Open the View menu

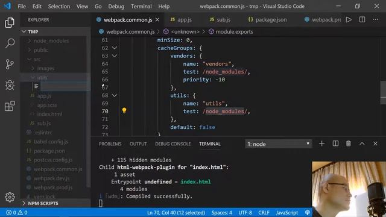point(82,7)
